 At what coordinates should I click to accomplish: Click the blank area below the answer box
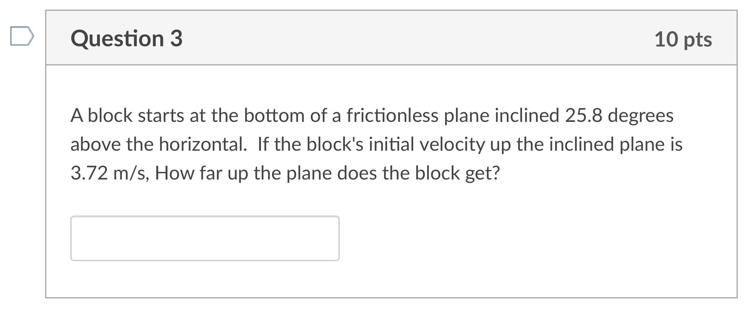click(x=391, y=279)
